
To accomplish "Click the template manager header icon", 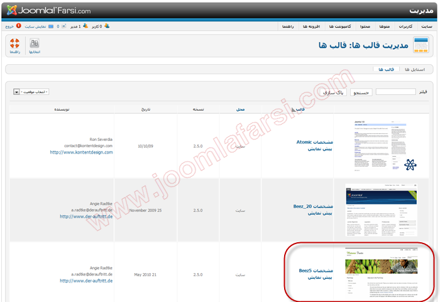I will pyautogui.click(x=421, y=45).
